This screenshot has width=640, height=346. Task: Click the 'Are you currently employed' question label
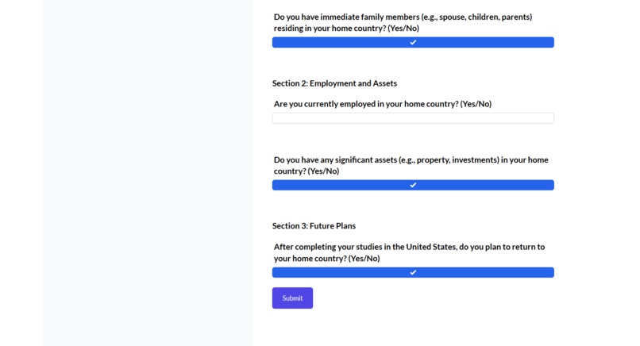365,104
